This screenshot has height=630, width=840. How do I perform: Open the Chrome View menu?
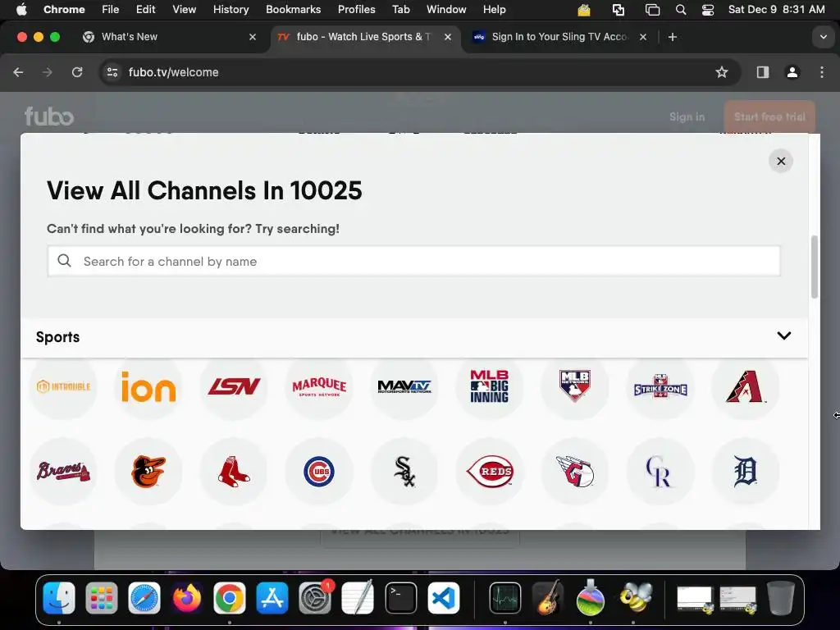(x=184, y=9)
